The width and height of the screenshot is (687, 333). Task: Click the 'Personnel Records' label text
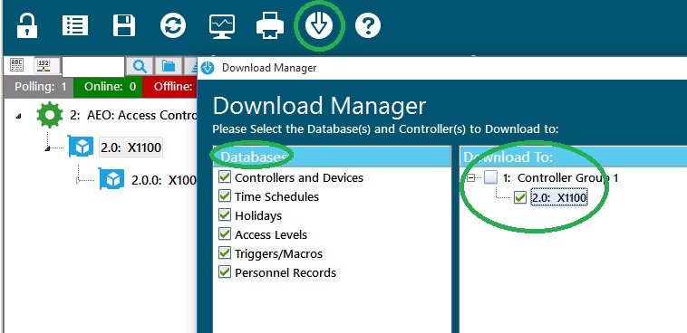[285, 272]
